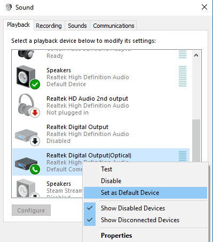Image resolution: width=213 pixels, height=242 pixels.
Task: Click the 'Not plugged in' status text
Action: pyautogui.click(x=67, y=112)
